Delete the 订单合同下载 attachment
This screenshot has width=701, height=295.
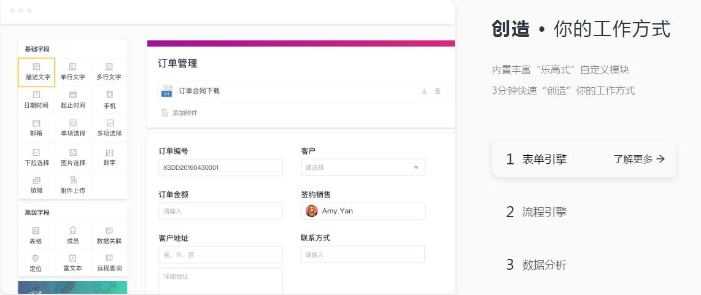click(x=438, y=91)
